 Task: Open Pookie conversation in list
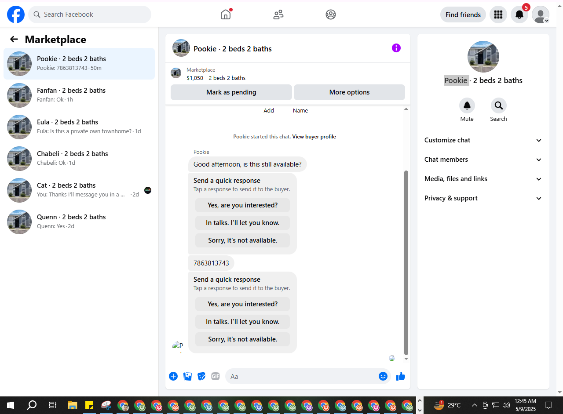point(79,64)
